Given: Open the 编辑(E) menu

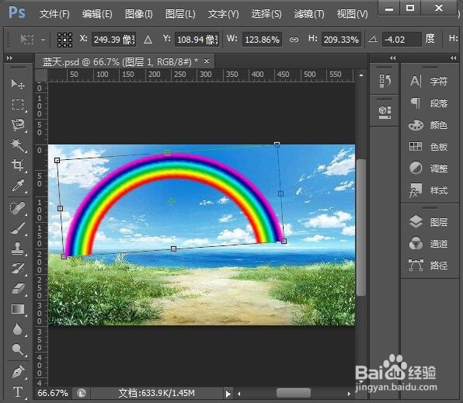Looking at the screenshot, I should click(97, 13).
